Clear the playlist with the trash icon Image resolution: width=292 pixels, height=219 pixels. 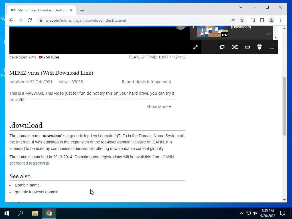click(259, 47)
